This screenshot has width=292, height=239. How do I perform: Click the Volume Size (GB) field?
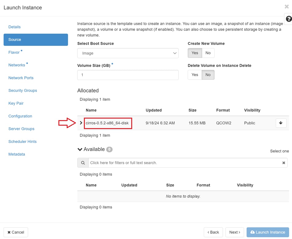(x=128, y=75)
